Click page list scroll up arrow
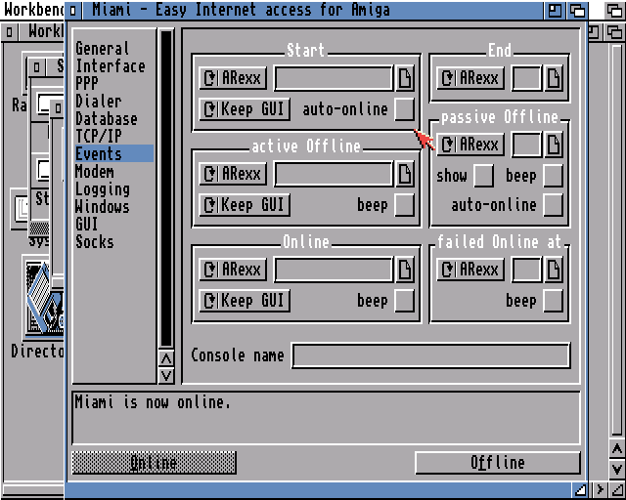 (166, 358)
